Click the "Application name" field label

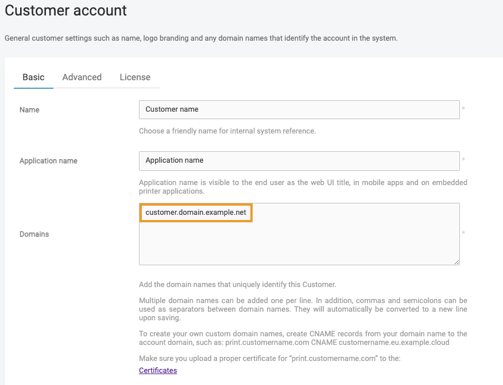point(48,161)
